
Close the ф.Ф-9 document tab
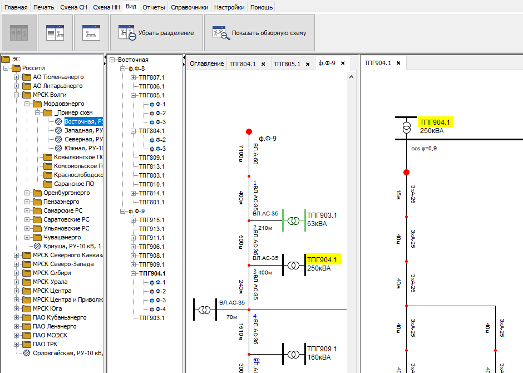point(343,63)
